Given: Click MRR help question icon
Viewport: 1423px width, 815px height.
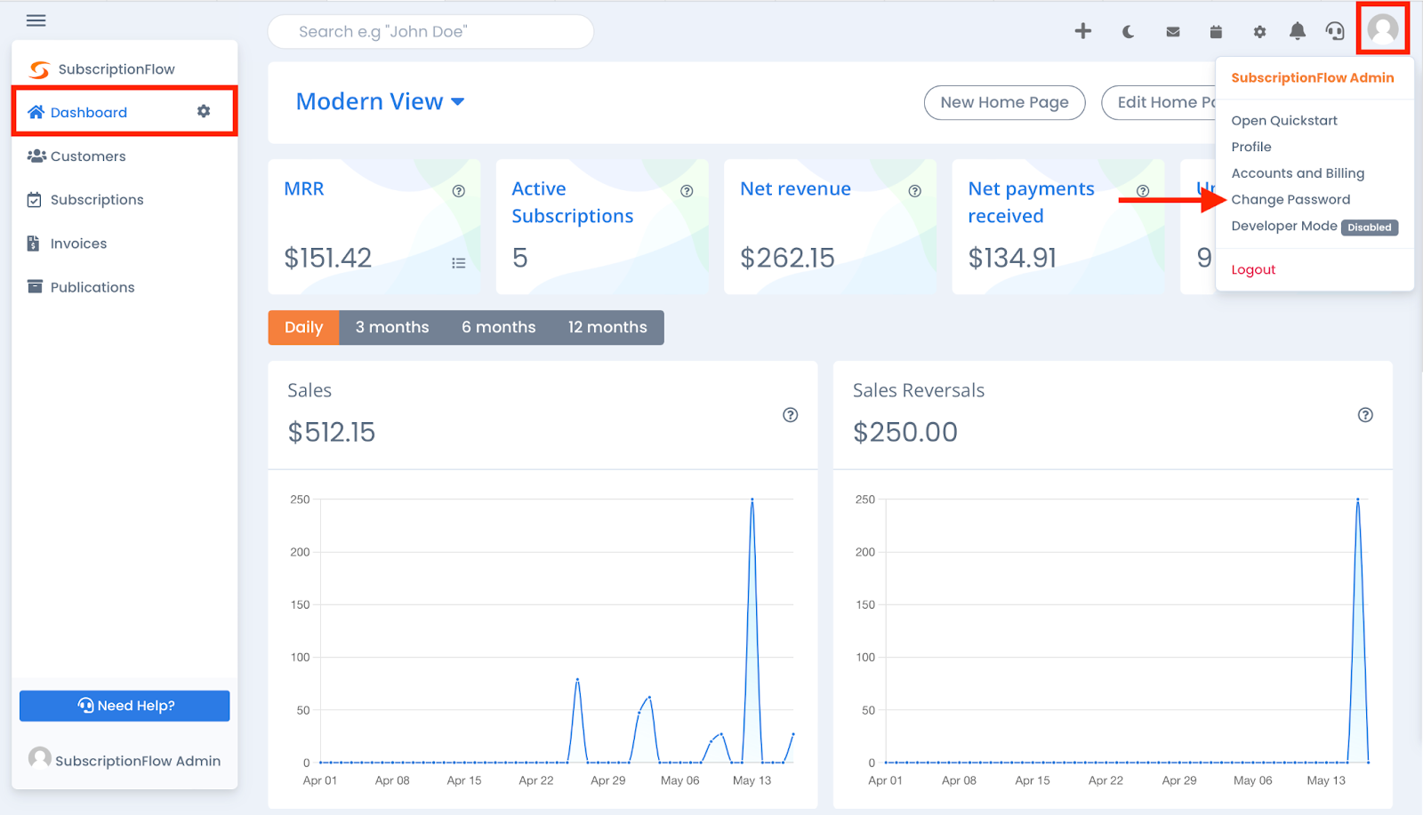Looking at the screenshot, I should pos(459,191).
